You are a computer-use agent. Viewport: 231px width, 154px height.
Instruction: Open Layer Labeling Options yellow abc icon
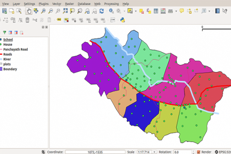coord(59,20)
